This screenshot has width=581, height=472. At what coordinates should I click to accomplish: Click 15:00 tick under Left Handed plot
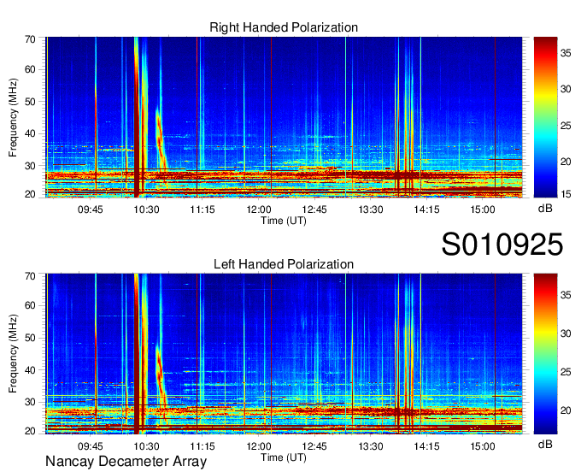coord(483,446)
